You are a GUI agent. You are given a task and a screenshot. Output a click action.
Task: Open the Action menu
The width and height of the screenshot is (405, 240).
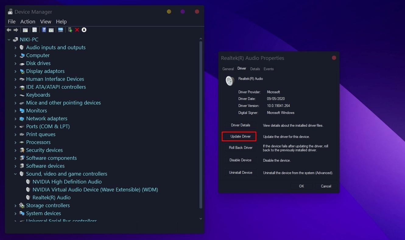click(28, 22)
